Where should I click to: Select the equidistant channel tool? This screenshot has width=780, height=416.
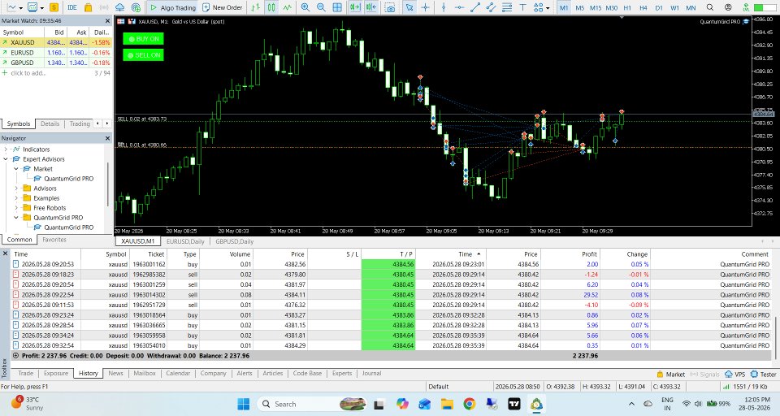491,7
